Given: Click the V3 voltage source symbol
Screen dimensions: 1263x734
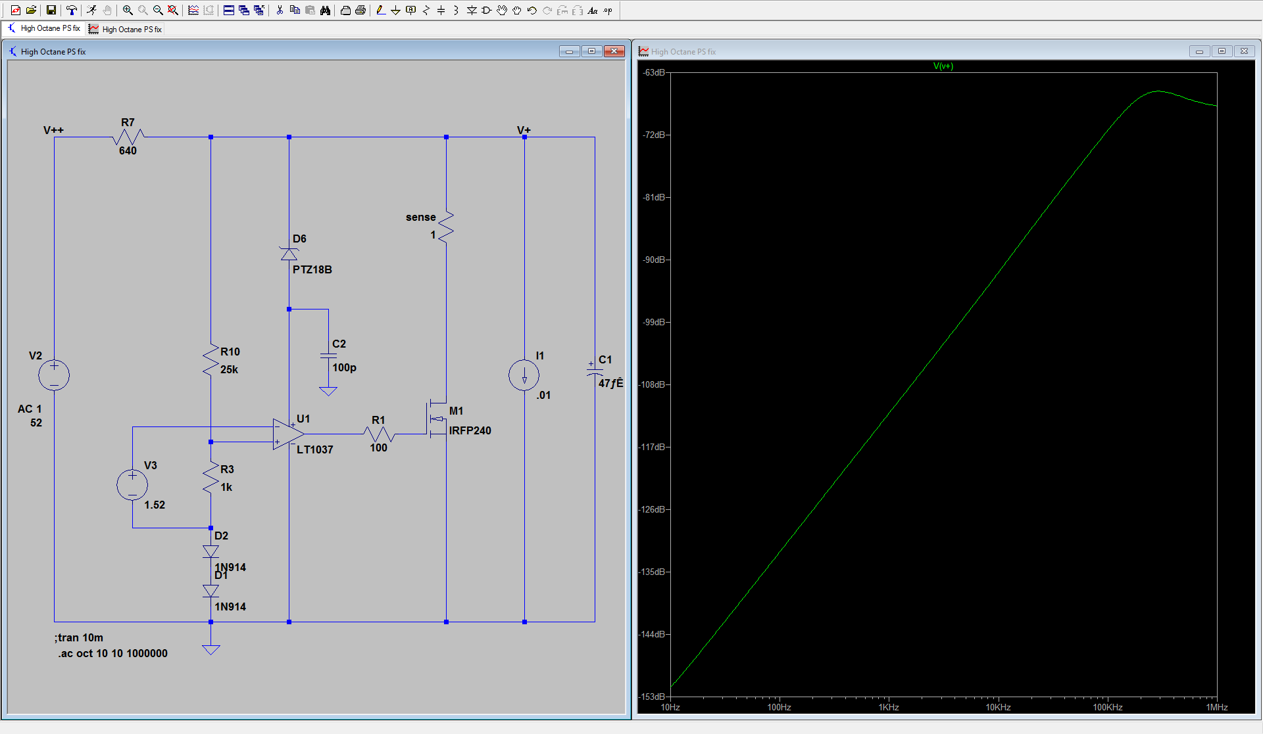Looking at the screenshot, I should tap(132, 486).
